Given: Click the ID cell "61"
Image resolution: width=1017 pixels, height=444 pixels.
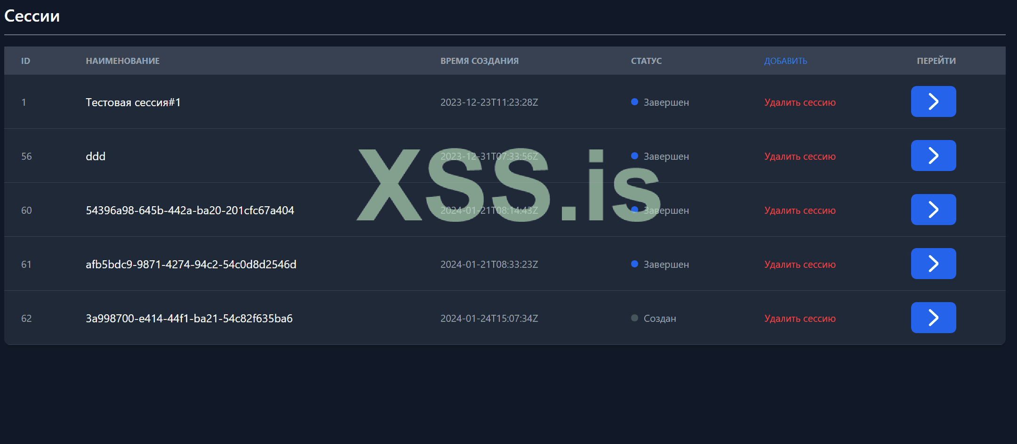Looking at the screenshot, I should [x=26, y=265].
